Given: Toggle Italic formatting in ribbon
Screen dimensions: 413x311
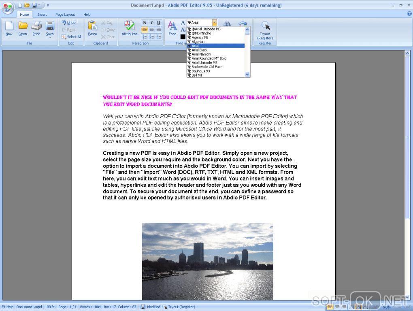Looking at the screenshot, I should pos(151,23).
